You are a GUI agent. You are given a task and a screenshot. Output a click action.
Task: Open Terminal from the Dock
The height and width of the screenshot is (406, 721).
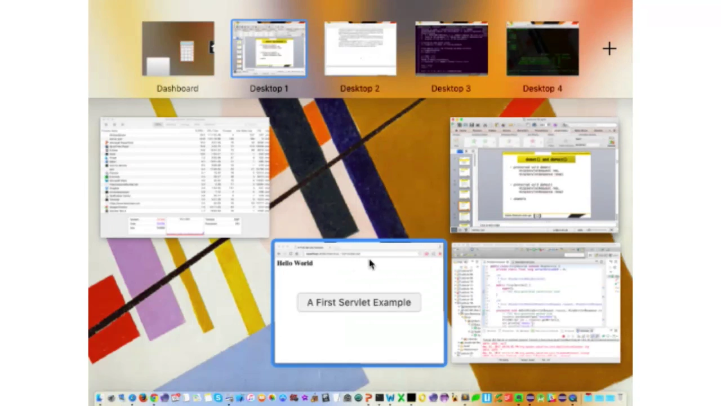click(x=380, y=398)
